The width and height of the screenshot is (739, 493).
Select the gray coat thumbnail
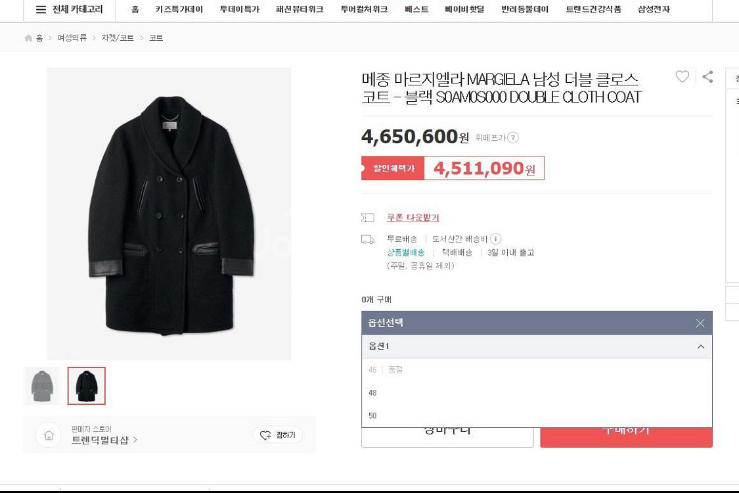click(x=41, y=386)
